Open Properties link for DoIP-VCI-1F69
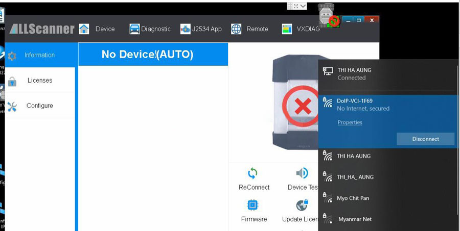 point(350,122)
